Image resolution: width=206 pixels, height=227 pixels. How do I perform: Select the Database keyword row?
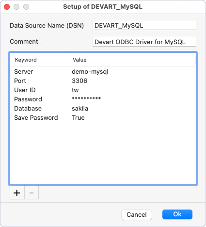[28, 109]
